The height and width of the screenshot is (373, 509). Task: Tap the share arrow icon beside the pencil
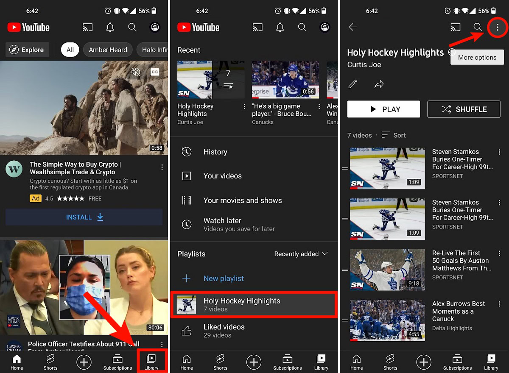[x=379, y=84]
